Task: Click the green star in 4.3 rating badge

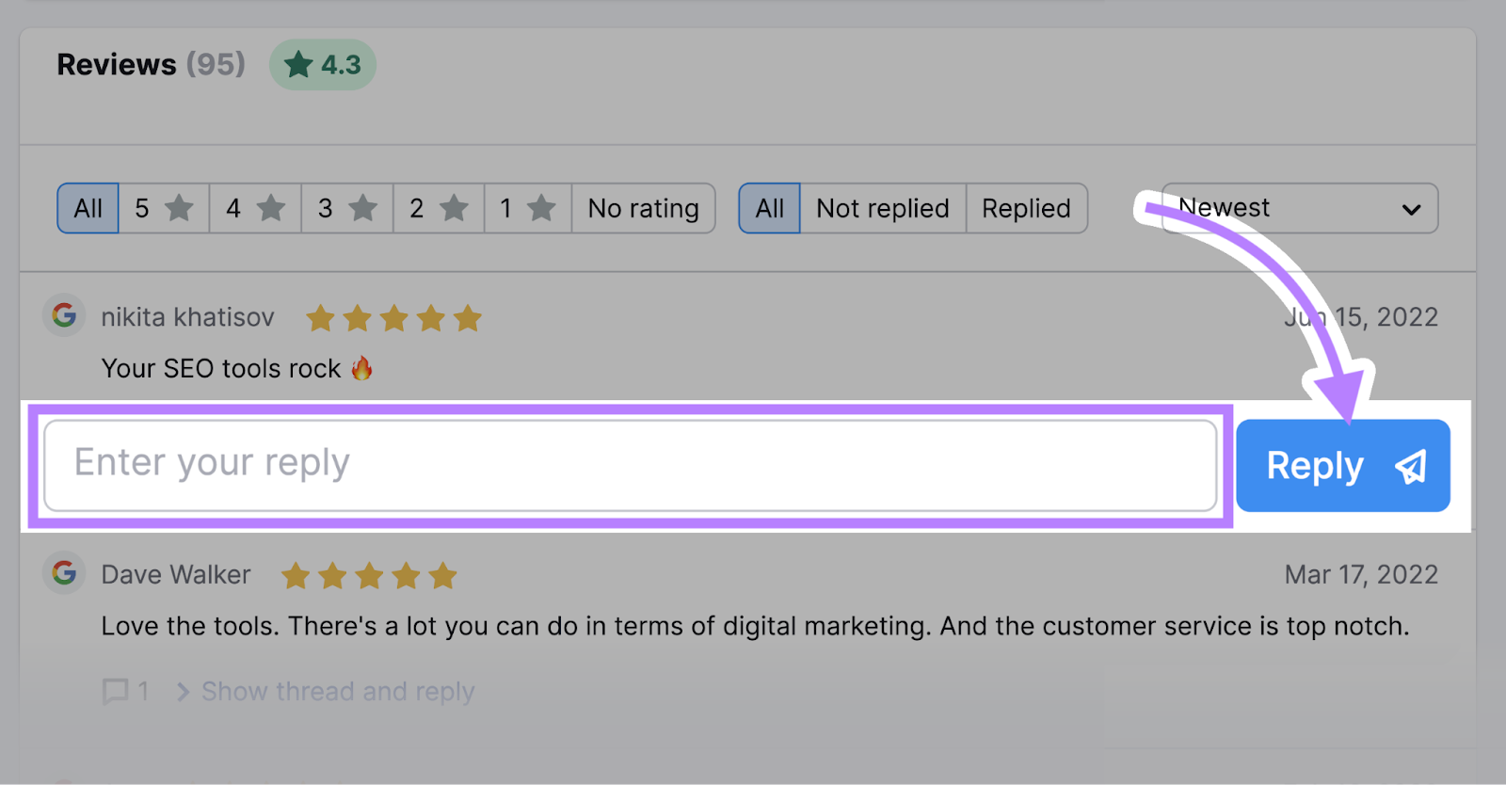Action: (298, 65)
